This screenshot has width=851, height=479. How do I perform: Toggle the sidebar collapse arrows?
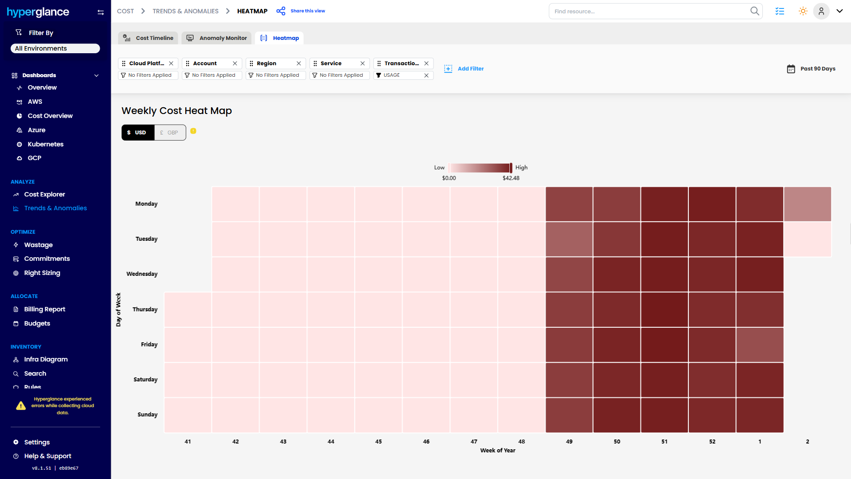click(101, 12)
